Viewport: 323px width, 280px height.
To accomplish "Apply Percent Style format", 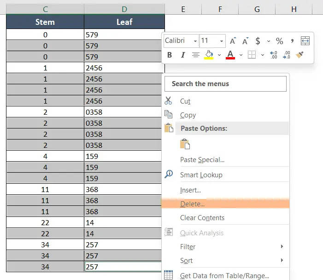I will [x=279, y=41].
